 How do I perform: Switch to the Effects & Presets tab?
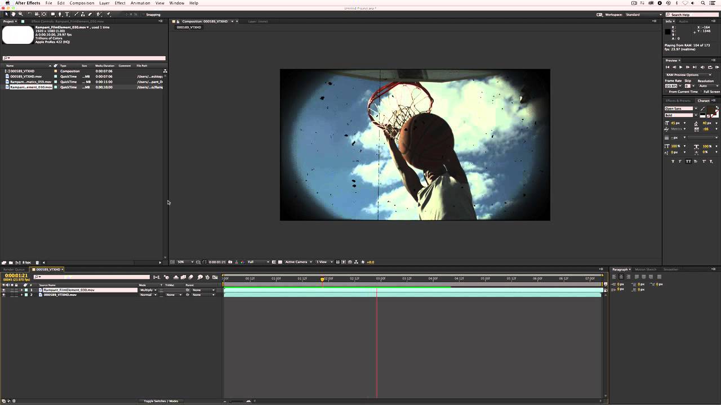pyautogui.click(x=678, y=101)
